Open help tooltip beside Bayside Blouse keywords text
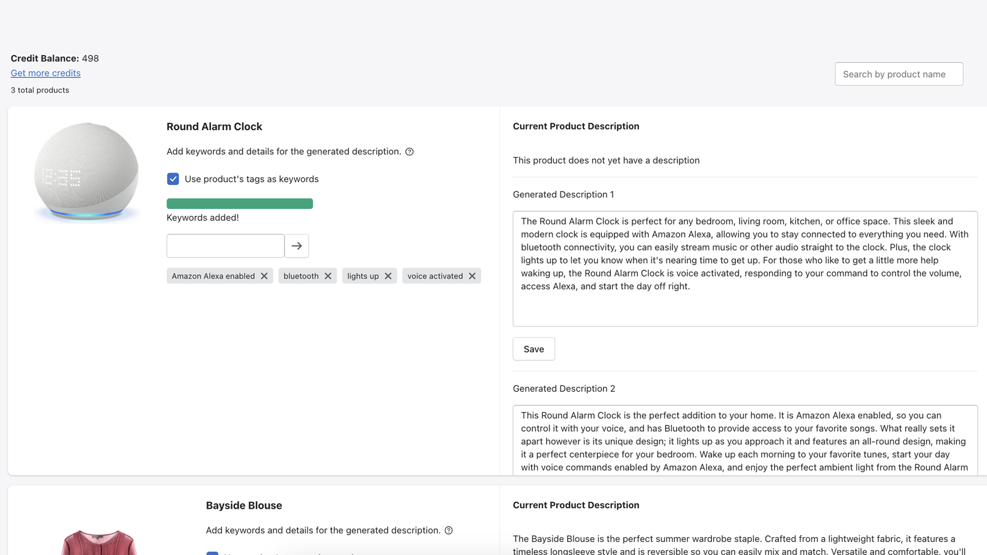This screenshot has width=987, height=555. tap(449, 530)
